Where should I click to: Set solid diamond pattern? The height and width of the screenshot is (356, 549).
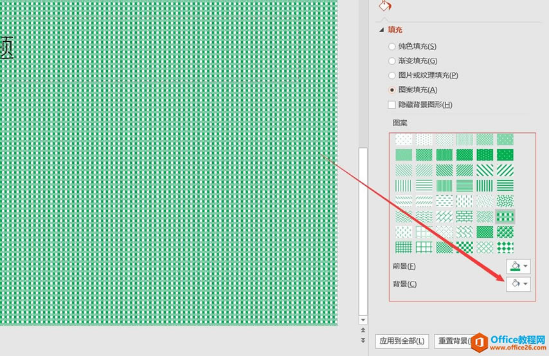click(x=505, y=247)
